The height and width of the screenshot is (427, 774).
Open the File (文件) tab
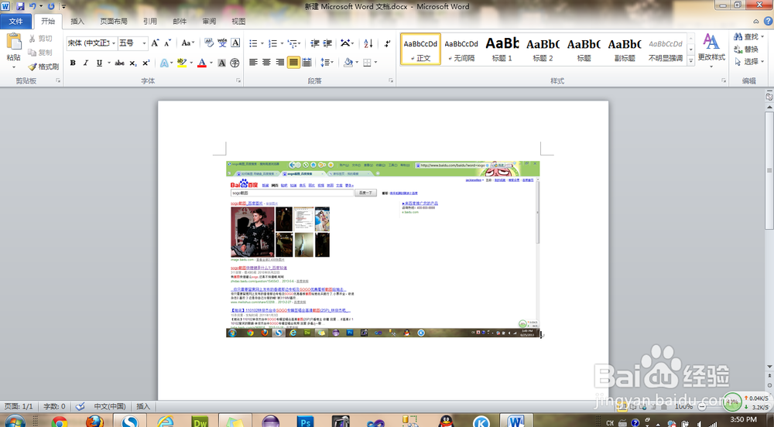coord(15,21)
